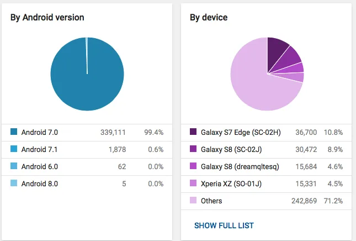The image size is (356, 241).
Task: Click the Galaxy S7 Edge color swatch
Action: click(x=193, y=132)
